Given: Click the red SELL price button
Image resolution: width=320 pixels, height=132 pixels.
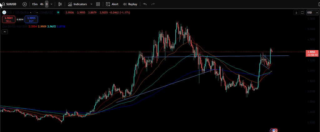Looking at the screenshot, I should tap(7, 19).
